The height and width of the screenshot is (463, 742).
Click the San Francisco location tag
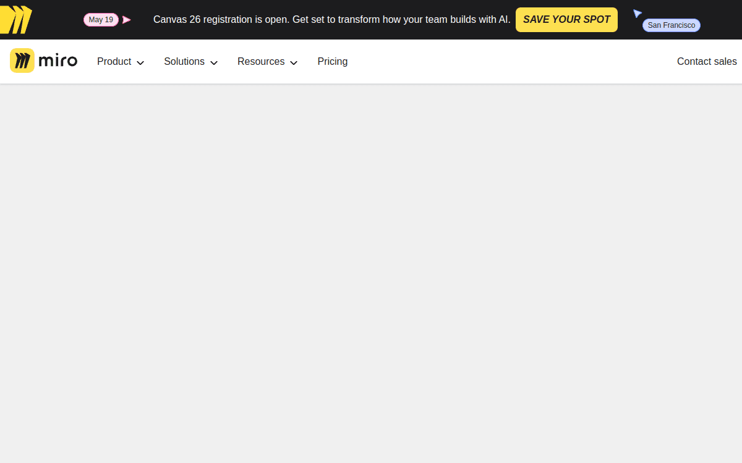[671, 25]
